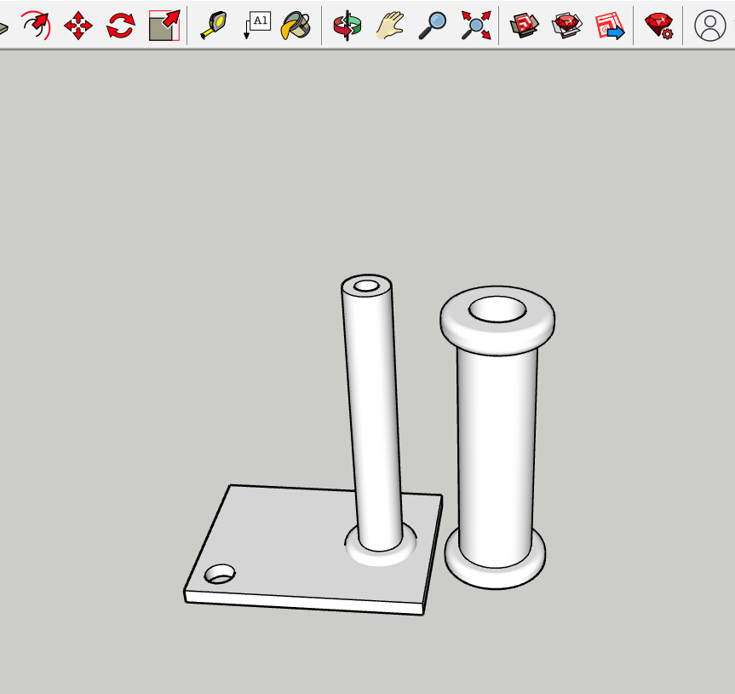Send the model to LayOut
This screenshot has height=694, width=735.
coord(609,26)
